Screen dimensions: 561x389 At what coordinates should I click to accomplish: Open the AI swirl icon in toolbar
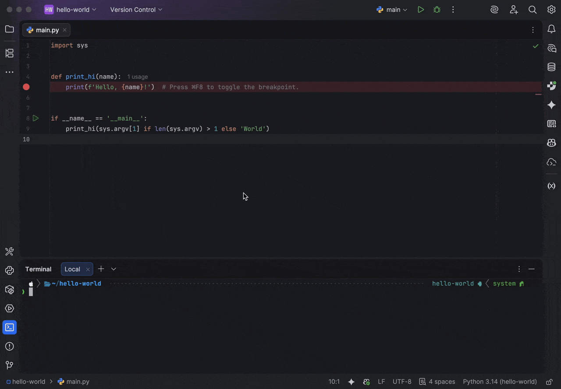[494, 10]
